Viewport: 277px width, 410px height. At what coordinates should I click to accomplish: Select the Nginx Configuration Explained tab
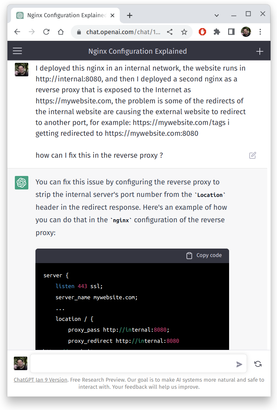coord(64,15)
